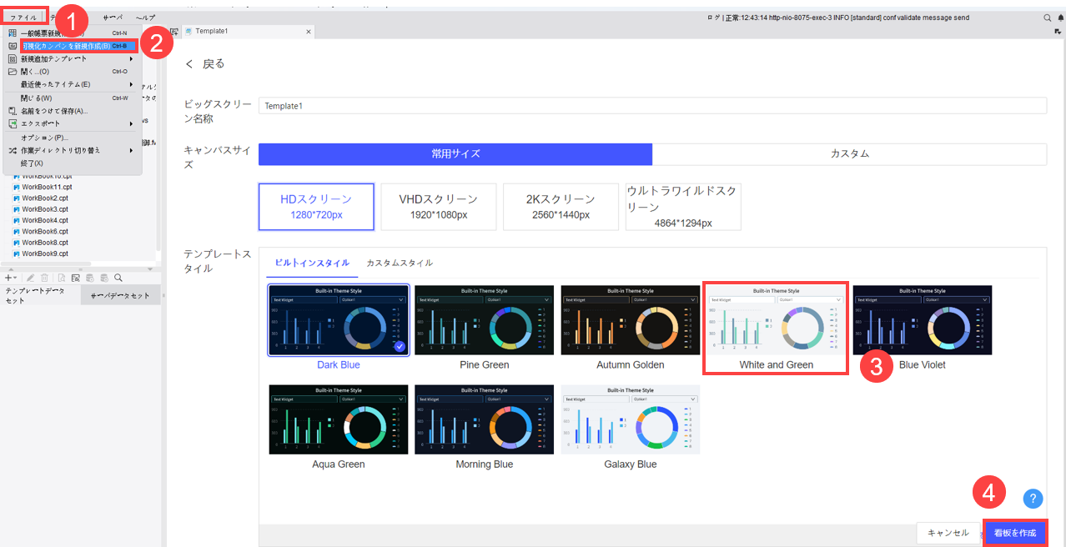Open WorkBook9.cpt in file tree
This screenshot has height=547, width=1066.
point(45,253)
